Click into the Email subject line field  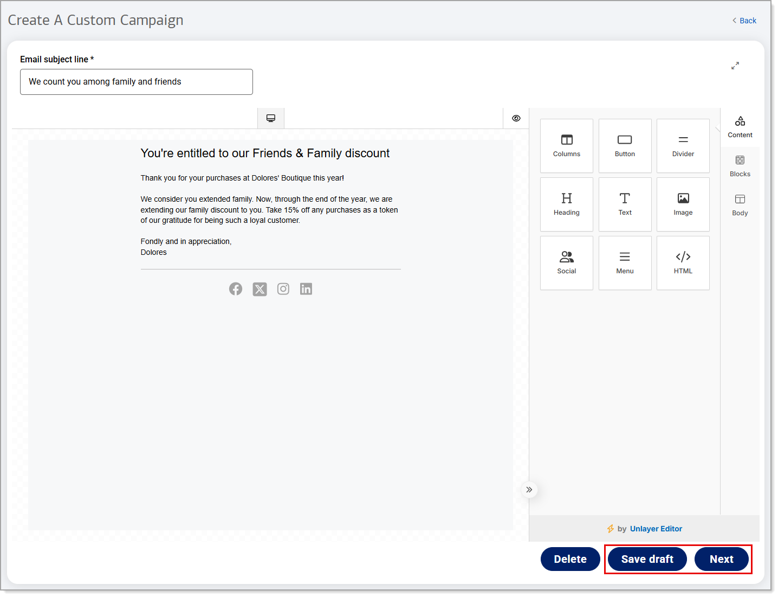137,82
